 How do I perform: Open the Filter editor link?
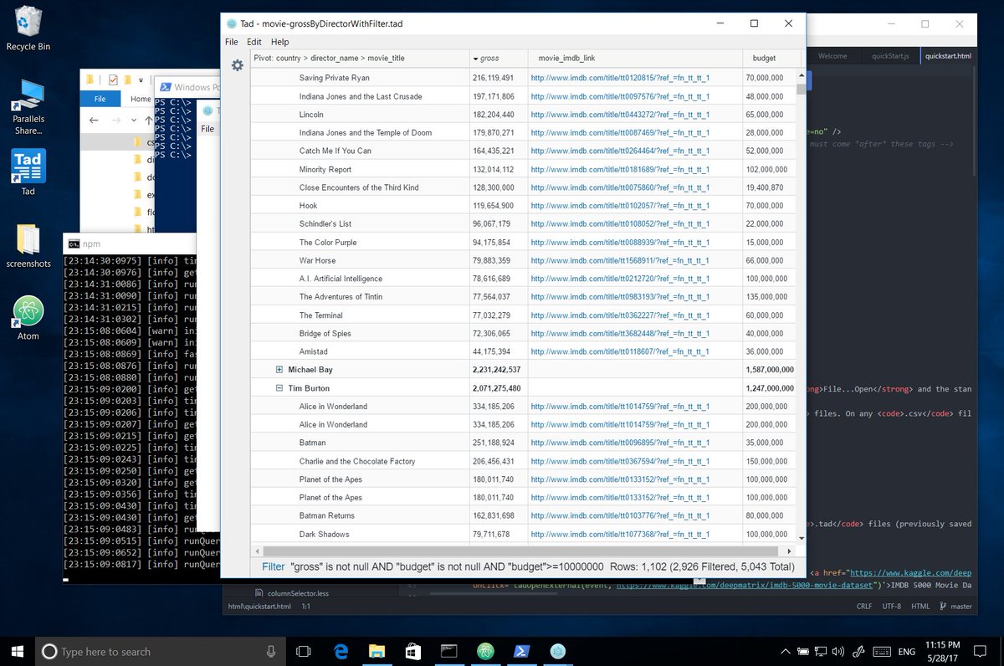[x=273, y=566]
